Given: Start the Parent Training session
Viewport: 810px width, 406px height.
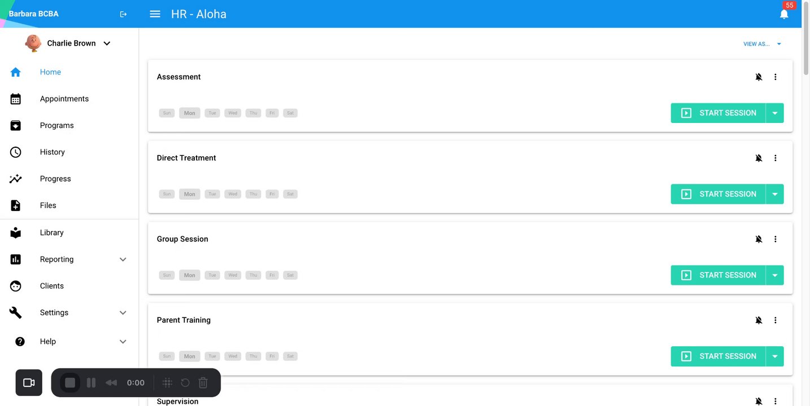Looking at the screenshot, I should (x=718, y=356).
